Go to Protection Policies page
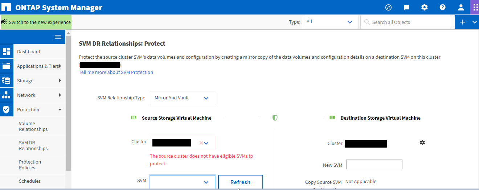479x190 pixels. [x=30, y=165]
